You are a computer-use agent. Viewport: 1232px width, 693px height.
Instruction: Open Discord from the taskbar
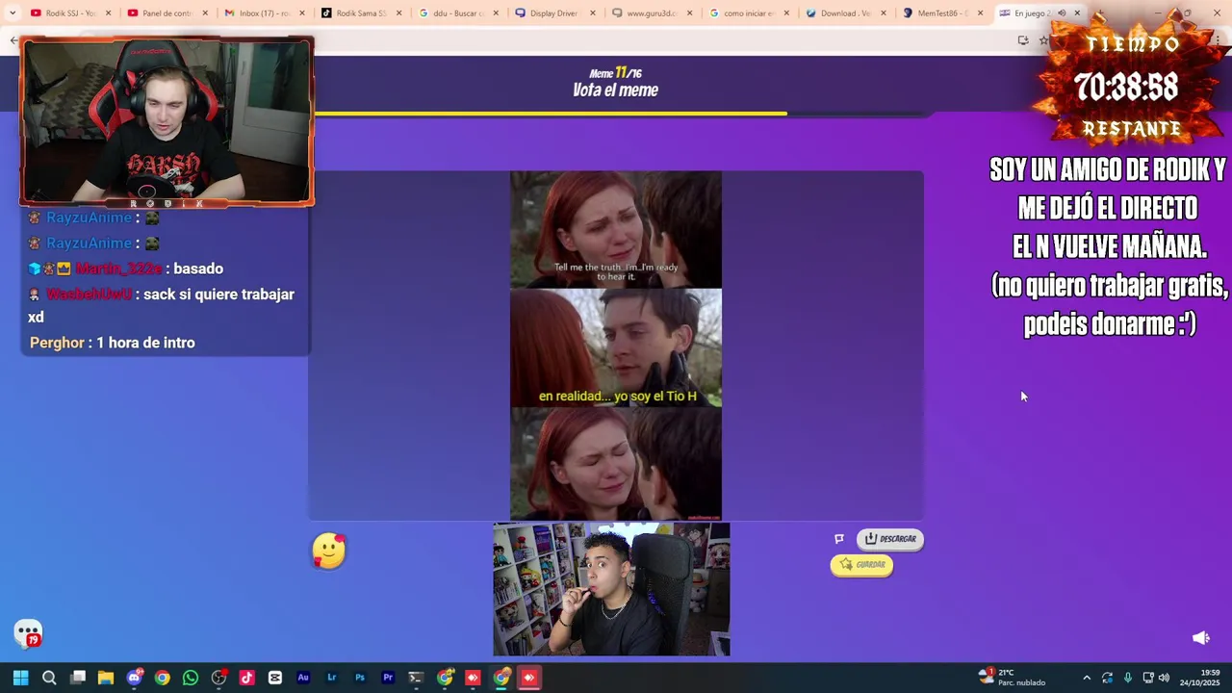134,678
